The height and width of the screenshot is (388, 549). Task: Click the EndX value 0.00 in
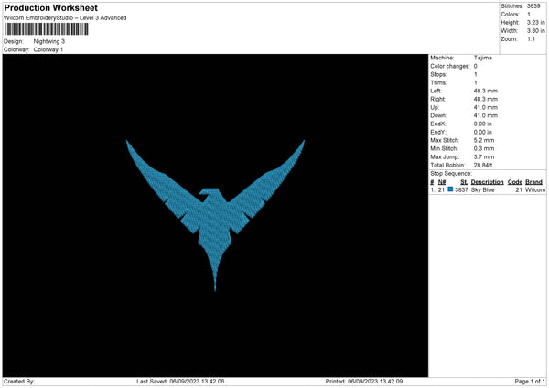tap(482, 124)
